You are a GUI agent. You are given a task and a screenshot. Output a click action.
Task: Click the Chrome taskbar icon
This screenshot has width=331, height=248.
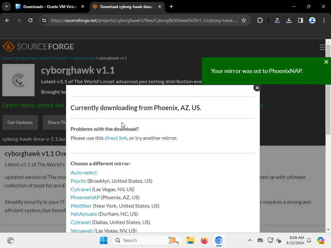coord(219,240)
